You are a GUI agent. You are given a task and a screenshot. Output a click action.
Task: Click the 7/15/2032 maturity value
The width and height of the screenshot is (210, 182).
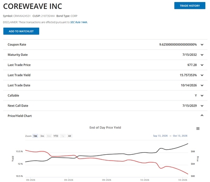(189, 55)
